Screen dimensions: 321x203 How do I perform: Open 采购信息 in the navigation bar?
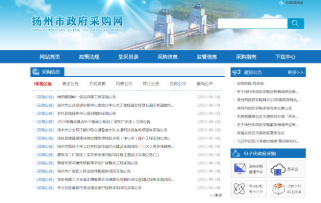[x=167, y=57]
